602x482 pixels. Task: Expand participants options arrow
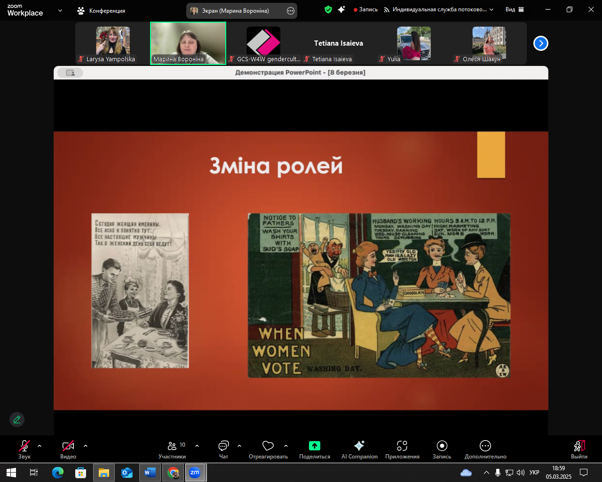[197, 446]
